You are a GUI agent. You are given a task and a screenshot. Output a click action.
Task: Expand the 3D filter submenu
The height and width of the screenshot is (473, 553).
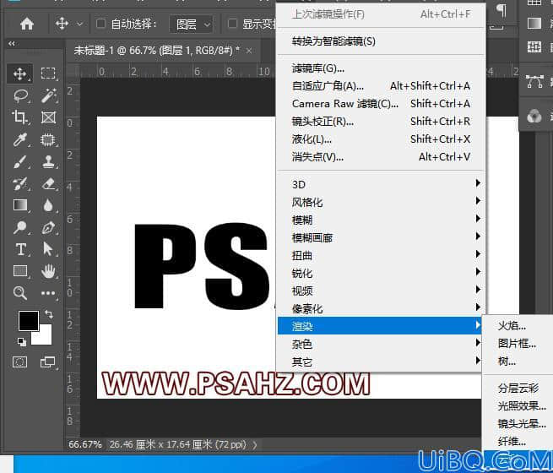(x=381, y=184)
